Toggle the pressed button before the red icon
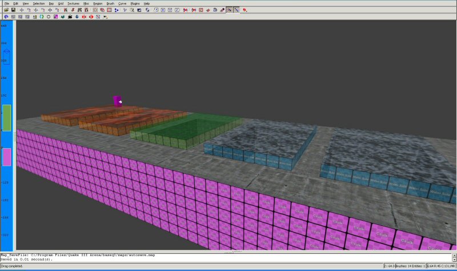Screen dimensions: 457x271 (x=236, y=10)
